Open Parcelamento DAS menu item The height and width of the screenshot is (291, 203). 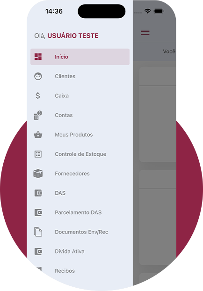80,212
